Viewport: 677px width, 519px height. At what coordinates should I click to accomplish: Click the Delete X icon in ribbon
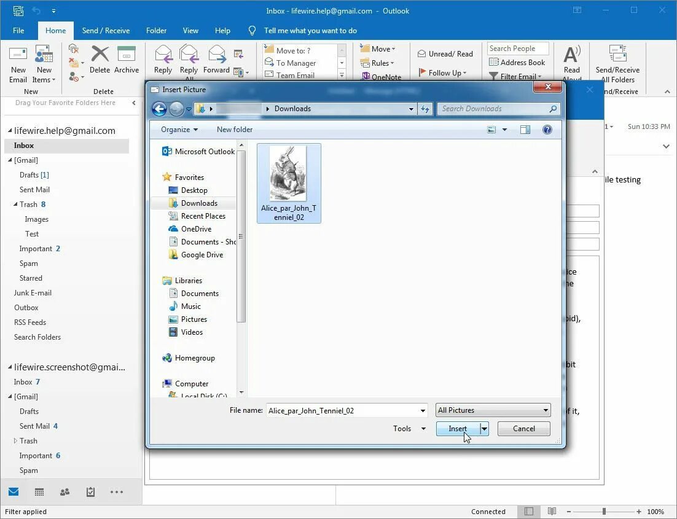100,54
